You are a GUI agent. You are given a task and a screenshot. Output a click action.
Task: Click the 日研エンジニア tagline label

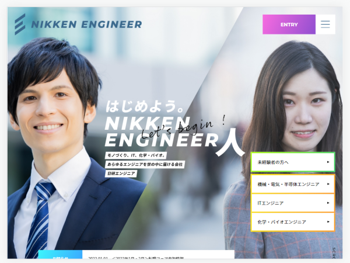coord(121,174)
